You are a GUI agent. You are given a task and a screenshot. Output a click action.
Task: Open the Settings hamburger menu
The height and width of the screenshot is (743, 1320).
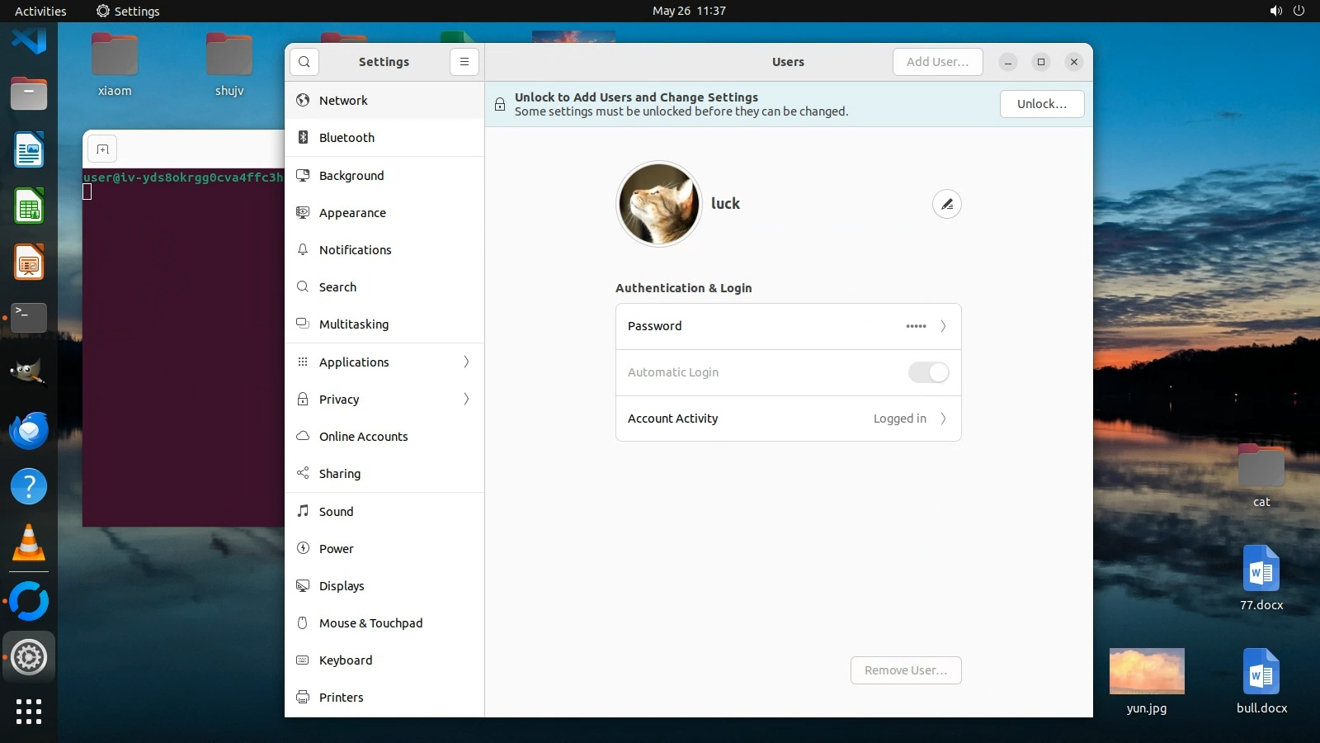click(464, 62)
